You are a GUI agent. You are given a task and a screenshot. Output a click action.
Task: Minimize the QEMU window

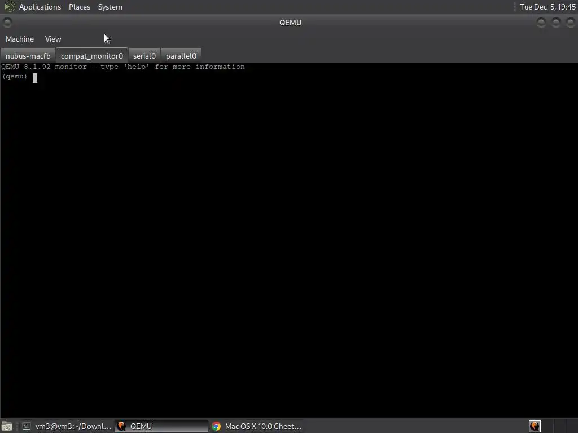point(541,23)
